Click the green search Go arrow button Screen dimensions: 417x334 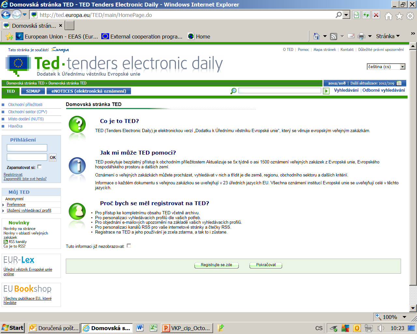click(326, 91)
